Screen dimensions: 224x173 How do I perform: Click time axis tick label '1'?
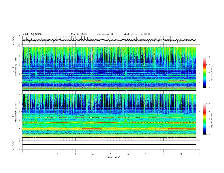point(40,154)
